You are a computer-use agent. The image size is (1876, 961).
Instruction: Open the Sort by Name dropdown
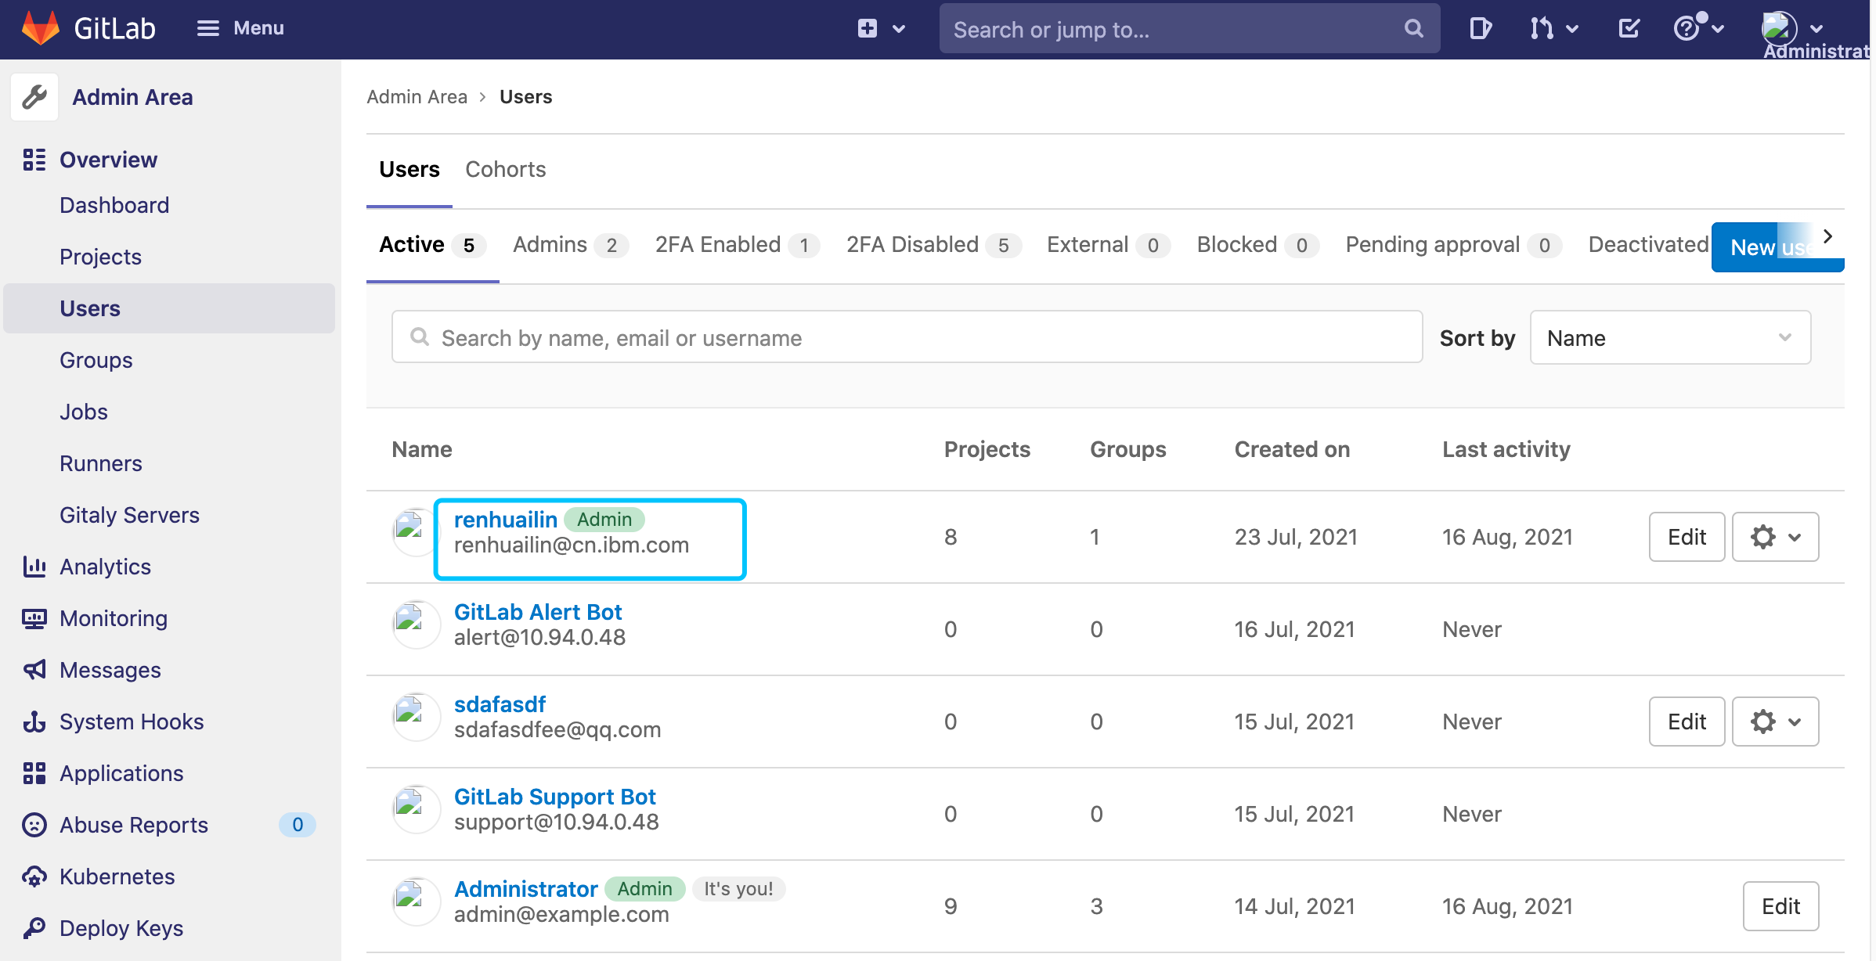1670,337
